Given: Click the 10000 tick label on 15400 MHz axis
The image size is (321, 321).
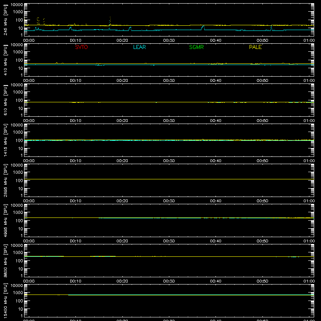Looking at the screenshot, I should tap(17, 285).
